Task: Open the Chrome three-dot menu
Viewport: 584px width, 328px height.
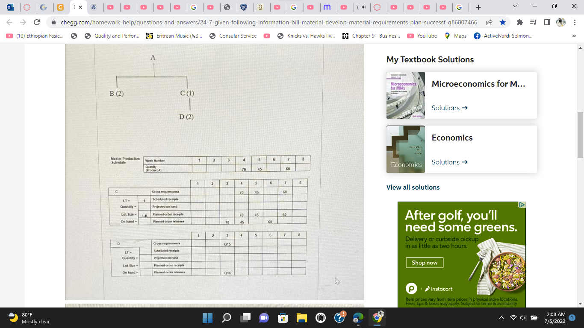Action: (575, 22)
